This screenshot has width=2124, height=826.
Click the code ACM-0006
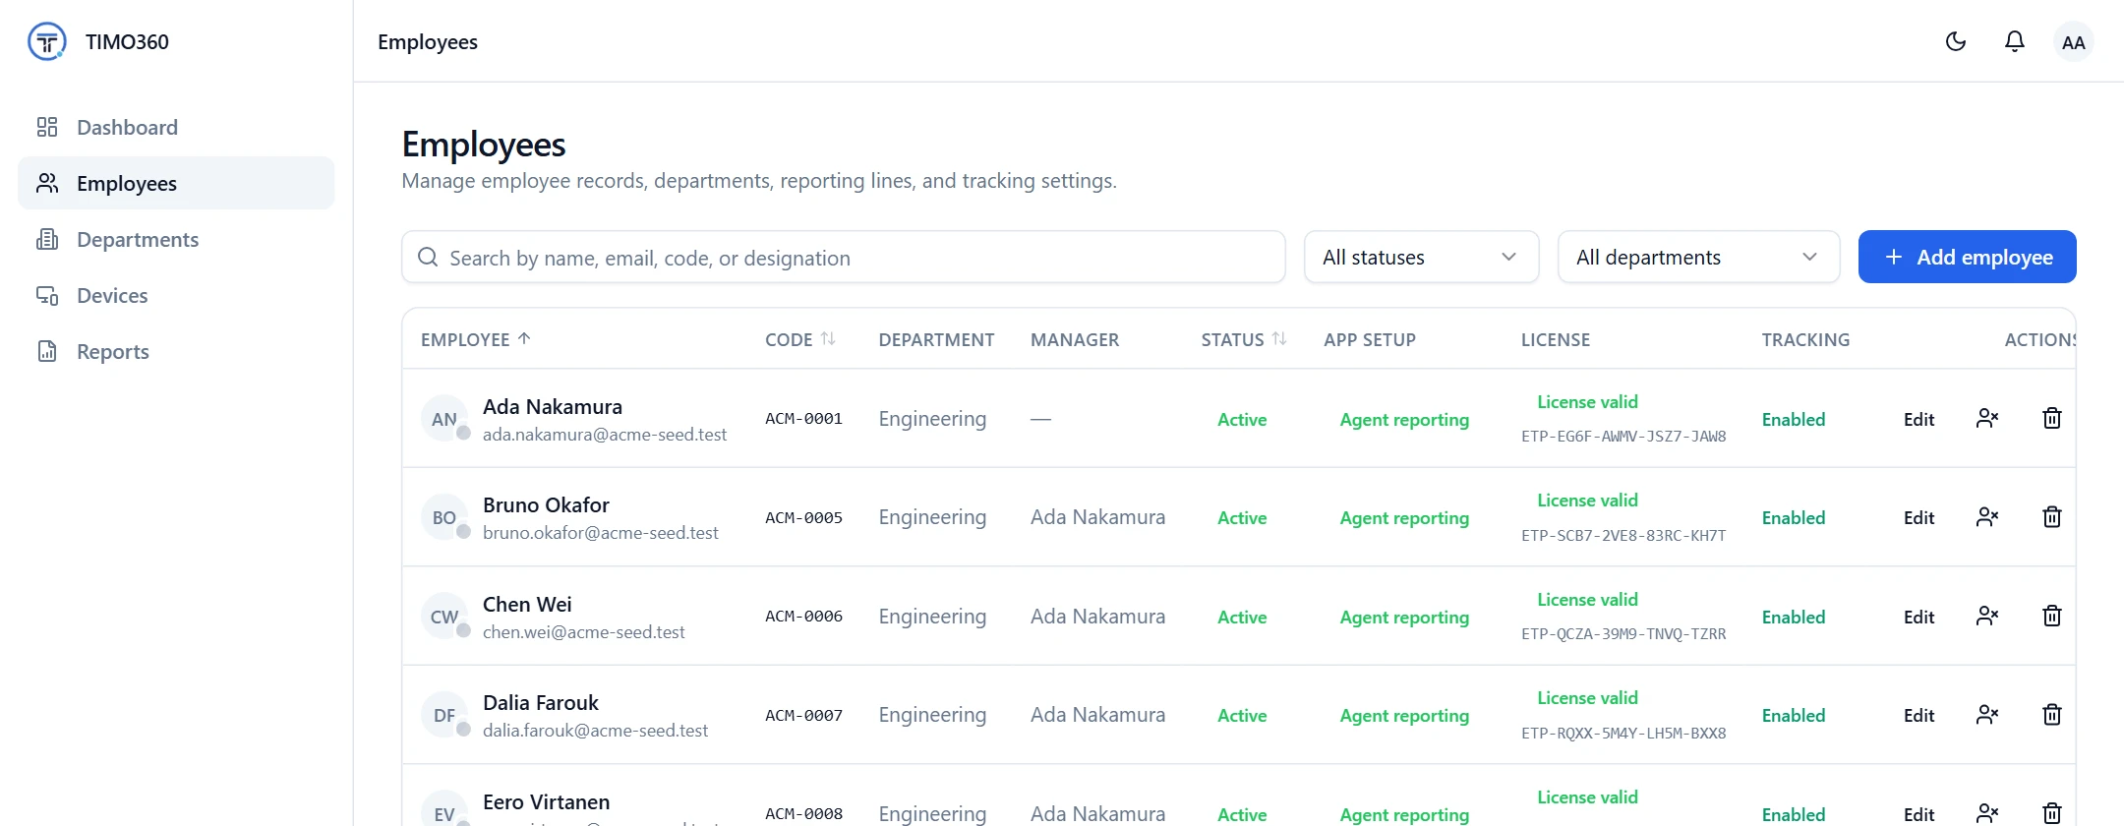point(803,617)
